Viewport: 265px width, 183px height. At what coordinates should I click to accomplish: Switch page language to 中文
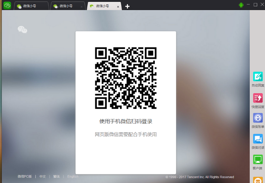tap(42, 177)
